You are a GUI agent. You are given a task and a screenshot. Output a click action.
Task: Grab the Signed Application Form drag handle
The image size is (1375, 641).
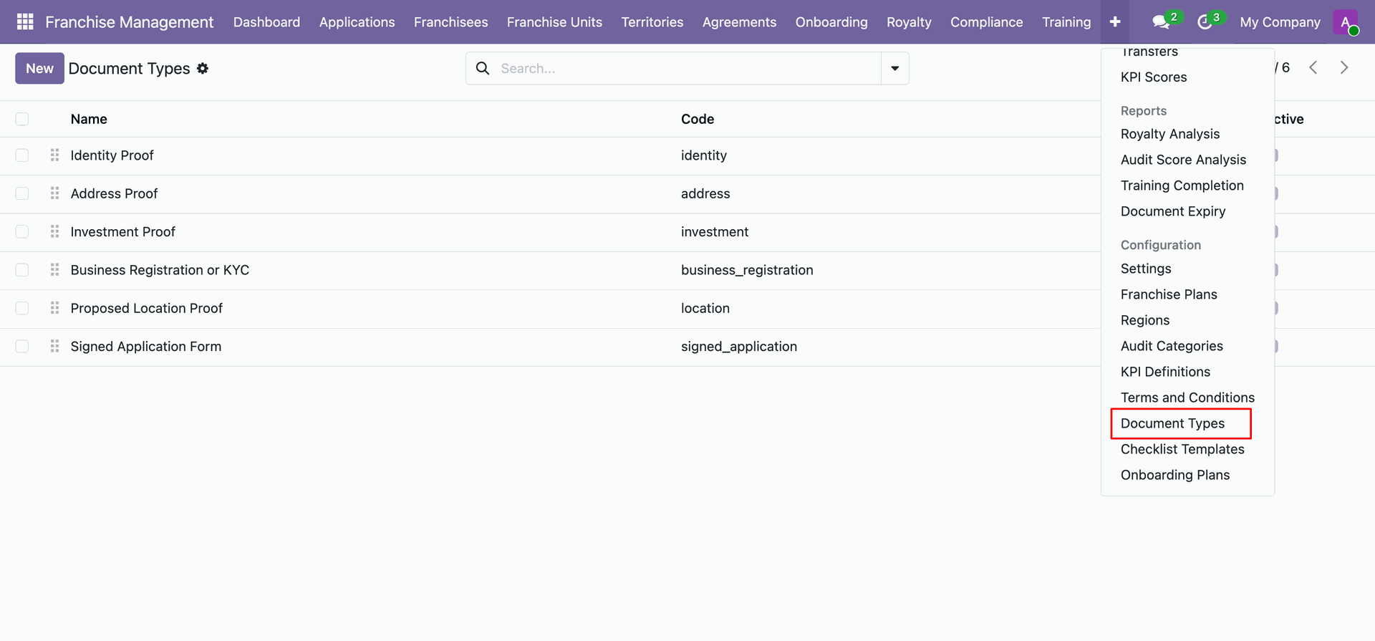pos(54,346)
